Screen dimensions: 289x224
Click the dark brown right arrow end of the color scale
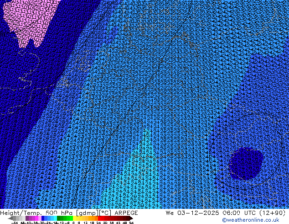pos(131,218)
